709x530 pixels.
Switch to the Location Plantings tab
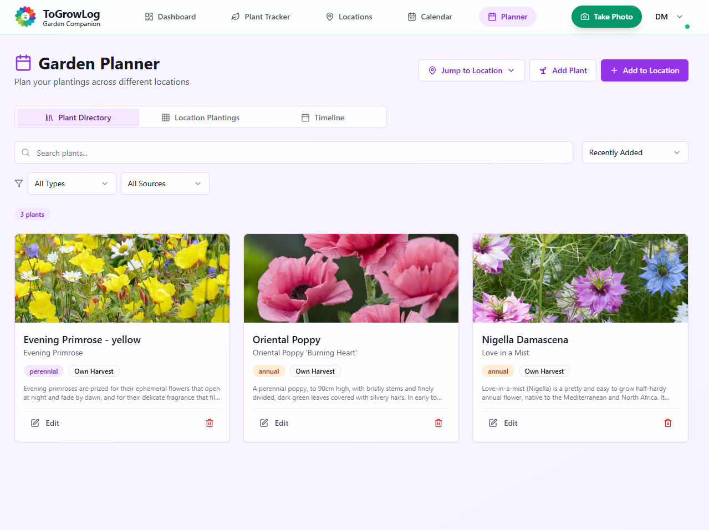201,118
